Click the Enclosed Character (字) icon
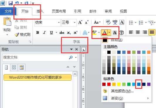 click(x=121, y=33)
